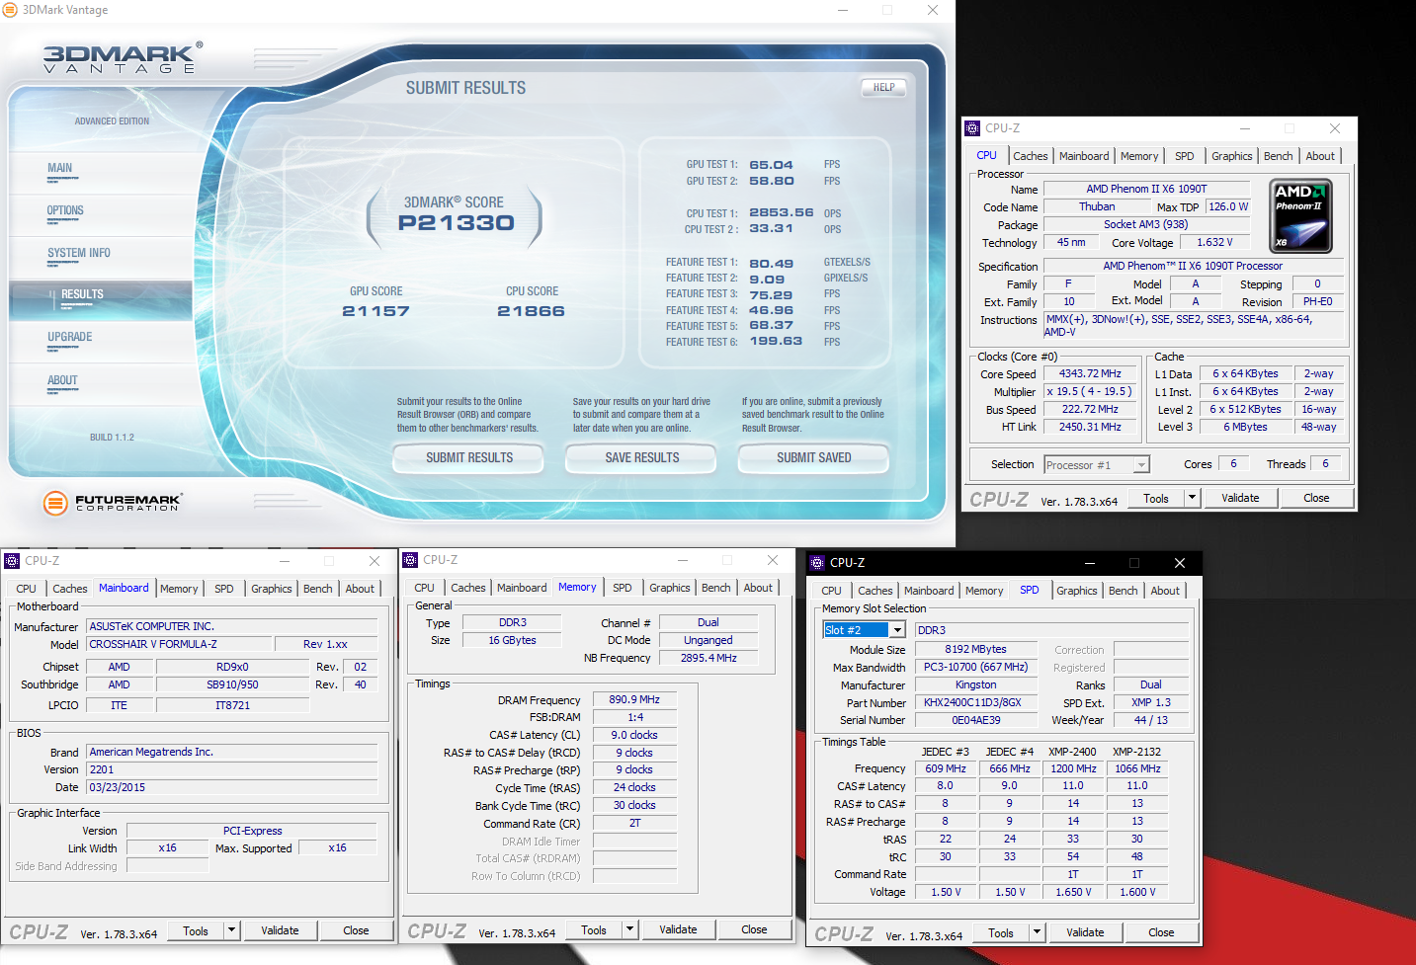Click the HELP button in 3DMark
Viewport: 1416px width, 965px height.
pos(883,88)
